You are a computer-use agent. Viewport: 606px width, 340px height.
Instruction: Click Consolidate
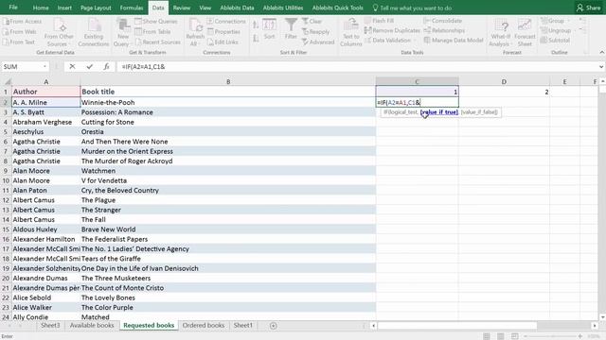(443, 21)
